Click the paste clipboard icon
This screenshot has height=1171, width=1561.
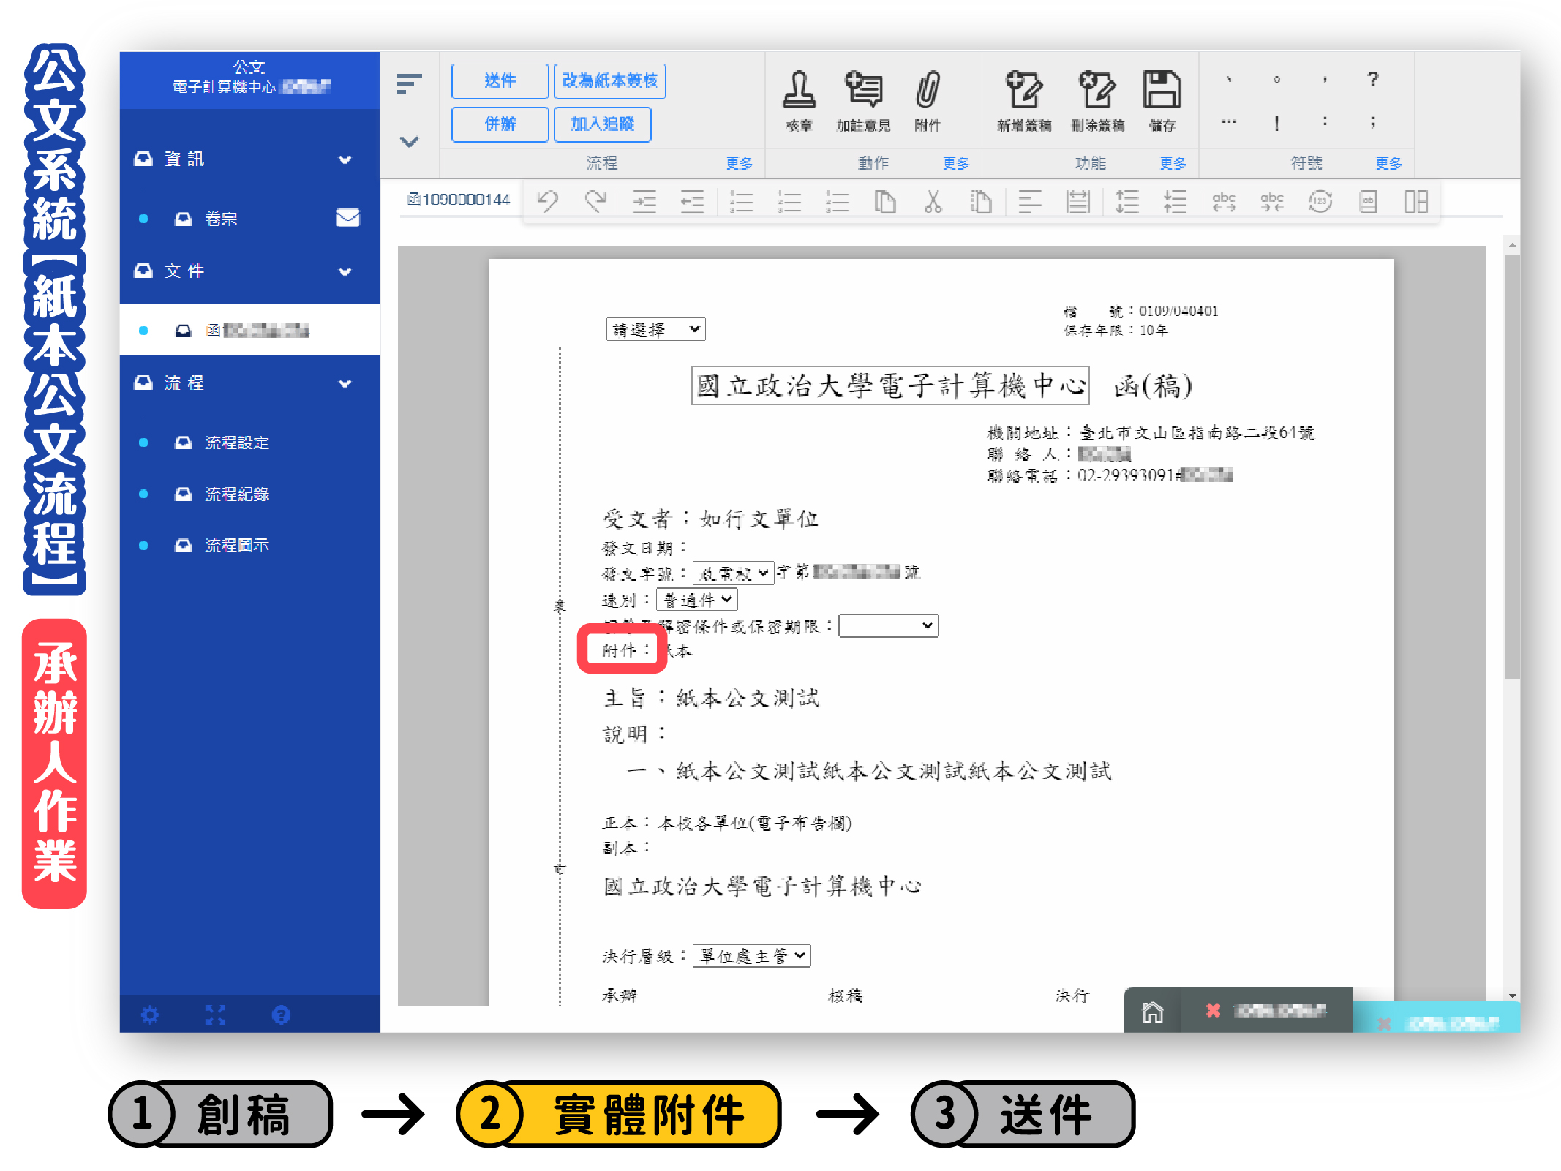(981, 201)
